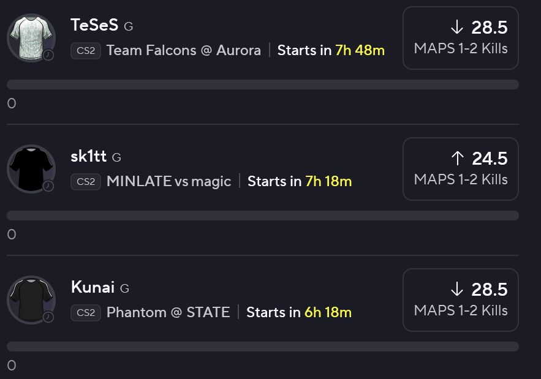This screenshot has width=541, height=379.
Task: Click the G badge next to Kunai
Action: pyautogui.click(x=124, y=288)
